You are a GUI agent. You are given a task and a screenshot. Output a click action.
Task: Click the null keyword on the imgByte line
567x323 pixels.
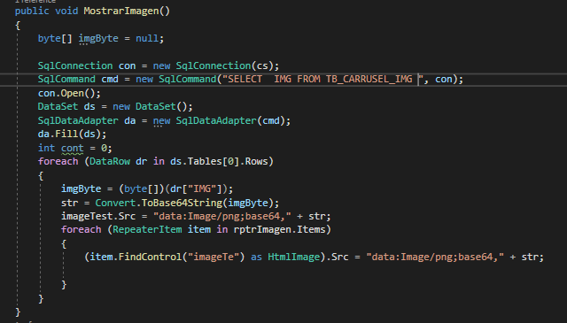tap(147, 38)
